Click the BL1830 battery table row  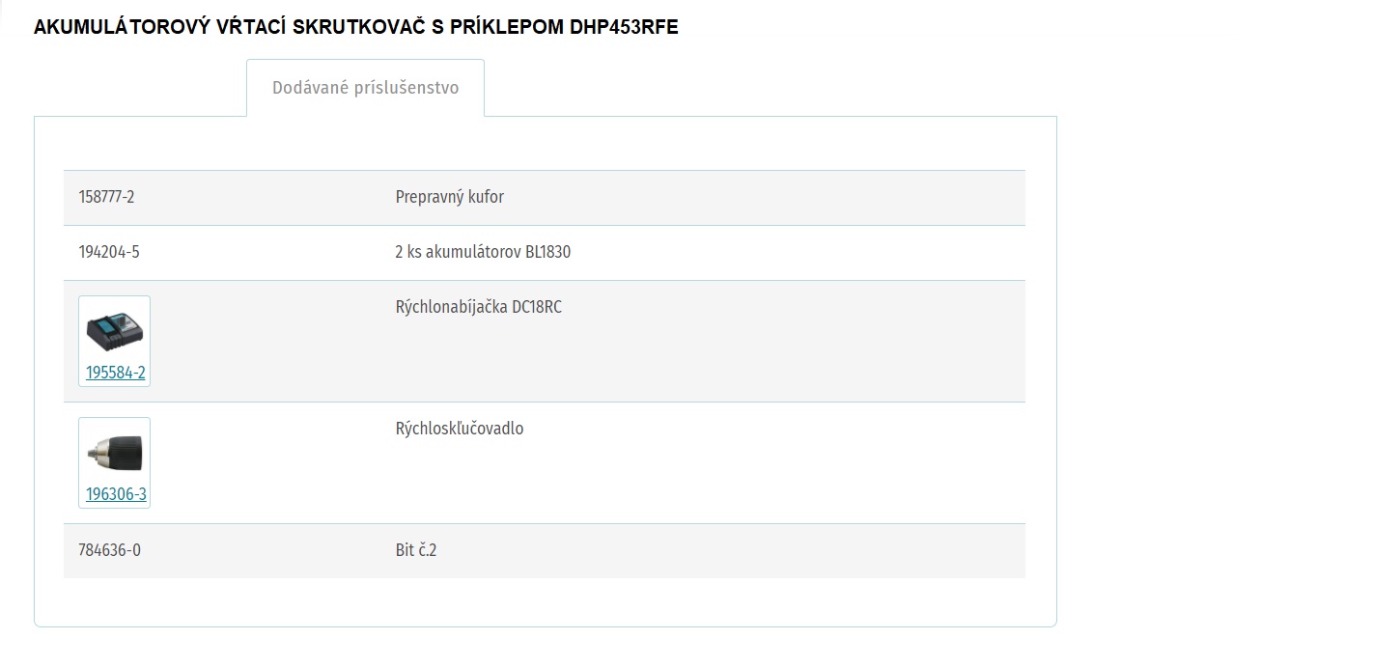click(x=545, y=253)
